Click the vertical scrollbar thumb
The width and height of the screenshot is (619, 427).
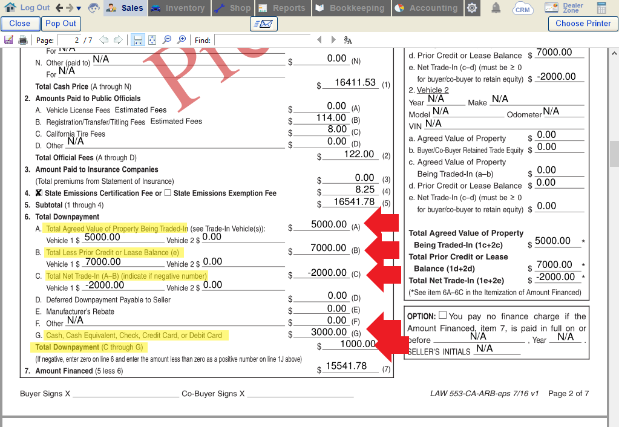point(614,154)
